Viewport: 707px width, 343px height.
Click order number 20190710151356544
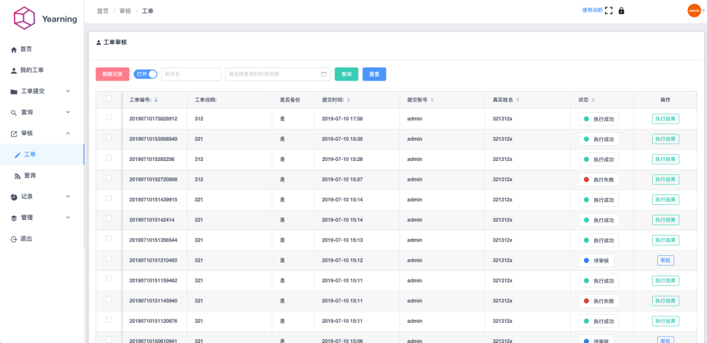[x=153, y=240]
